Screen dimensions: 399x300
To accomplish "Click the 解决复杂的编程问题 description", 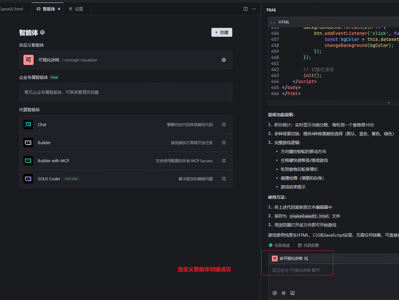I will 196,179.
